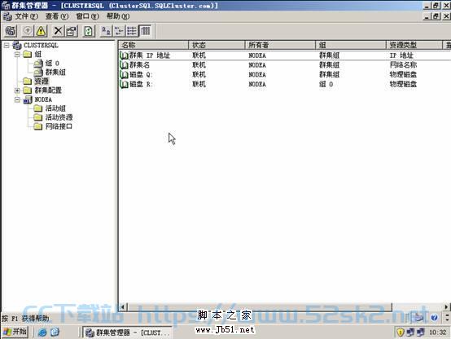Click the black X delete toolbar icon

click(x=58, y=31)
